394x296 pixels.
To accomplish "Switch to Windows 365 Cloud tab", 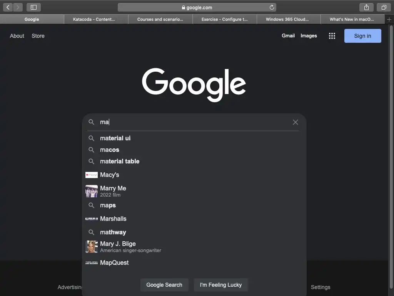I will (289, 19).
